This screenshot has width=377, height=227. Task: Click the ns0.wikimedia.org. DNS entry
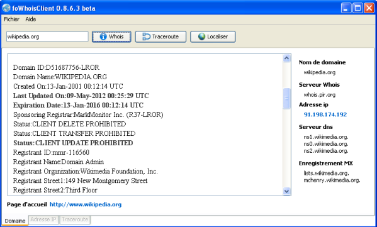(326, 144)
